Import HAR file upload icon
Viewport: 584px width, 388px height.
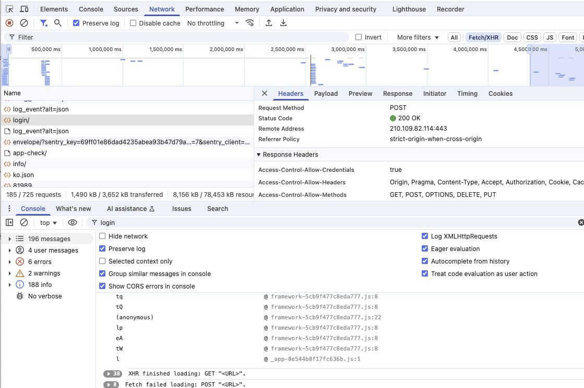pyautogui.click(x=269, y=23)
